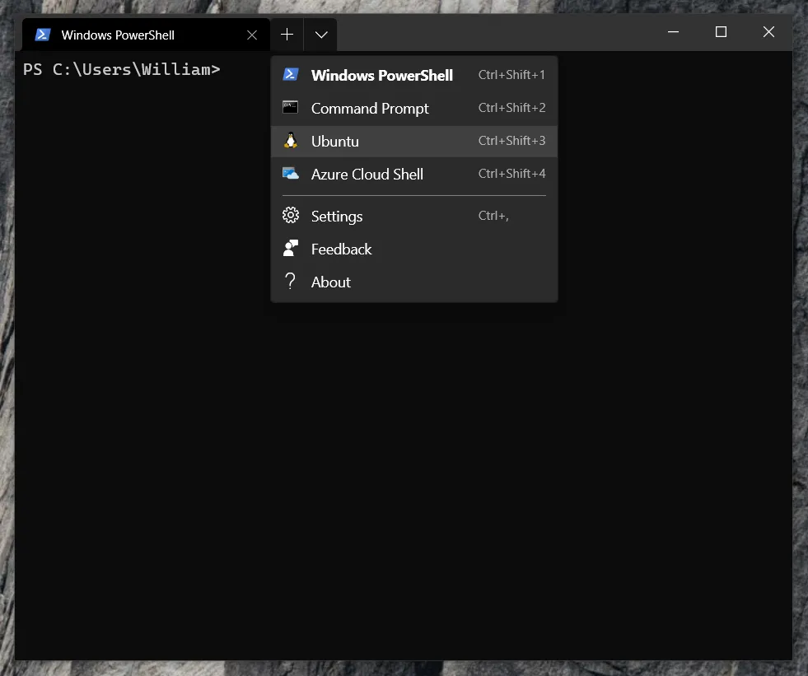The image size is (808, 676).
Task: Open Azure Cloud Shell profile
Action: coord(367,174)
